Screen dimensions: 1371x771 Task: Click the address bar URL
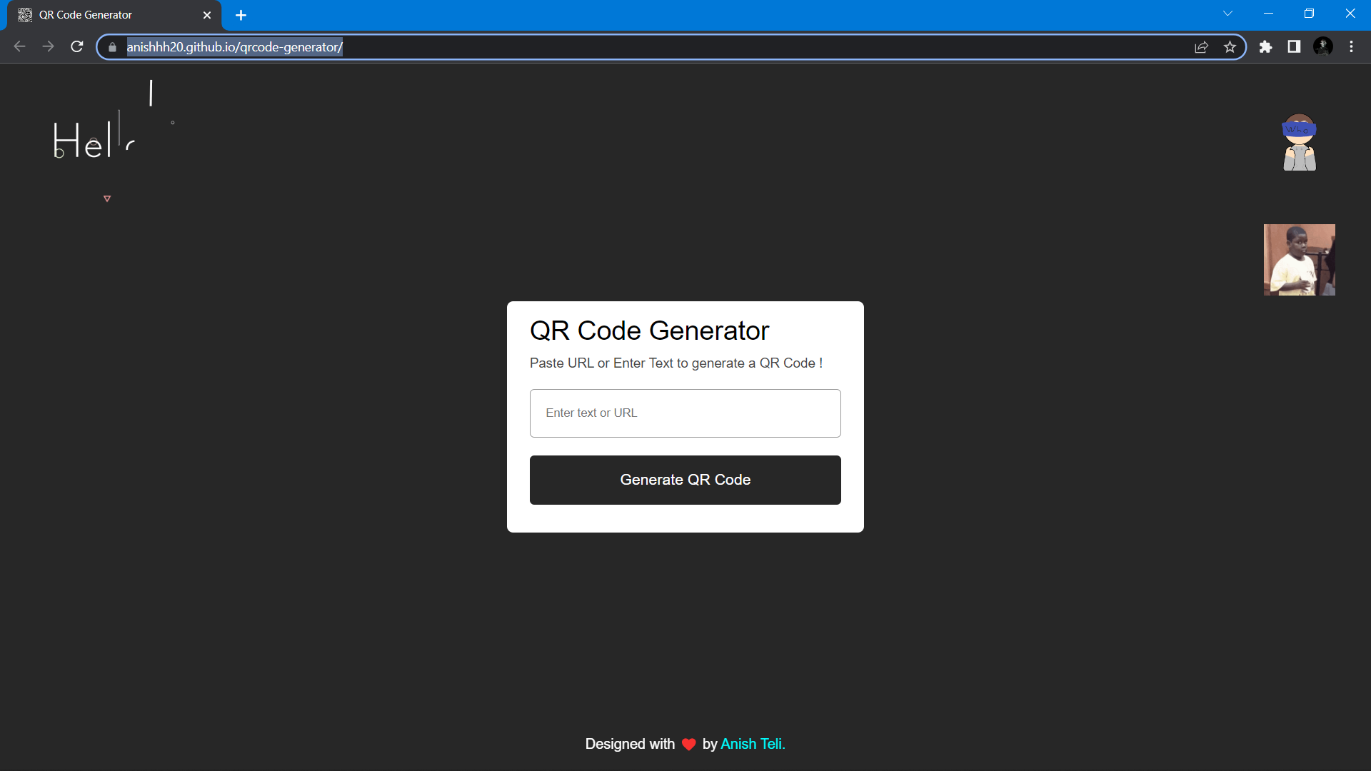pos(234,47)
